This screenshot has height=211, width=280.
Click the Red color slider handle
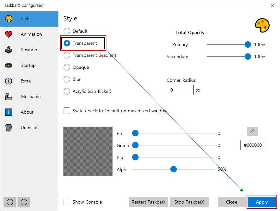coord(135,133)
